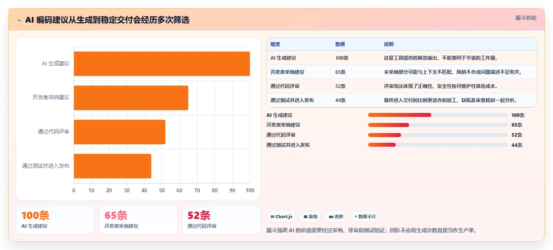The width and height of the screenshot is (553, 250).
Task: Click the 44条 value beside the progress bar
Action: coord(517,145)
